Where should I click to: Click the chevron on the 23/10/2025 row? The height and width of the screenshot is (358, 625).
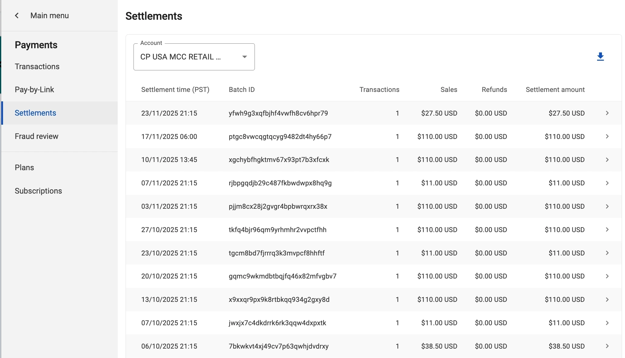click(x=607, y=253)
